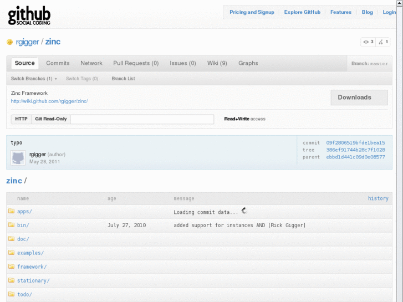Click the rgigger author name in commit
Screen dimensions: 403x302
pos(38,155)
